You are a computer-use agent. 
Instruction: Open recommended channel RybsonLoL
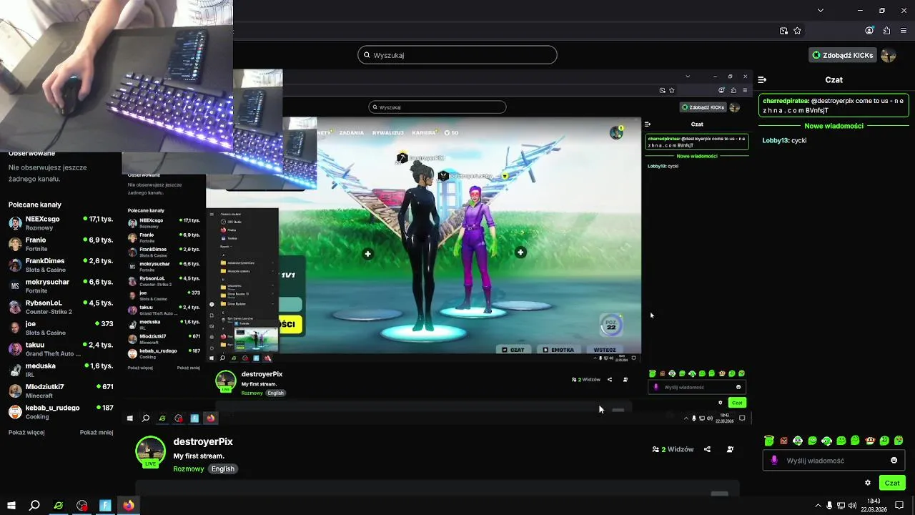(x=61, y=307)
